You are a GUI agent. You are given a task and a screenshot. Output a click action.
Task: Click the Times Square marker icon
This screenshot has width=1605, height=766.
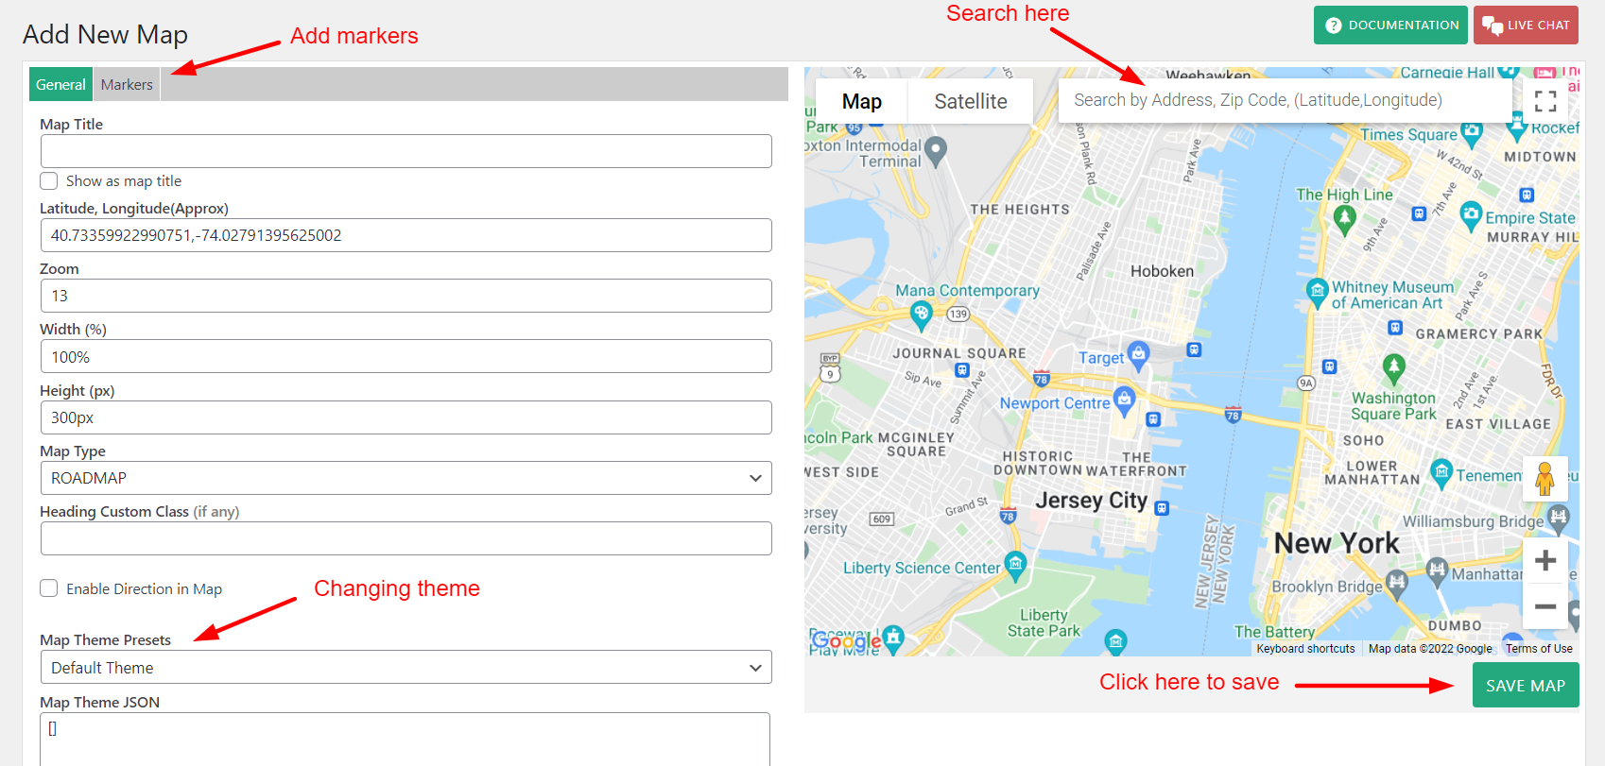pos(1472,131)
